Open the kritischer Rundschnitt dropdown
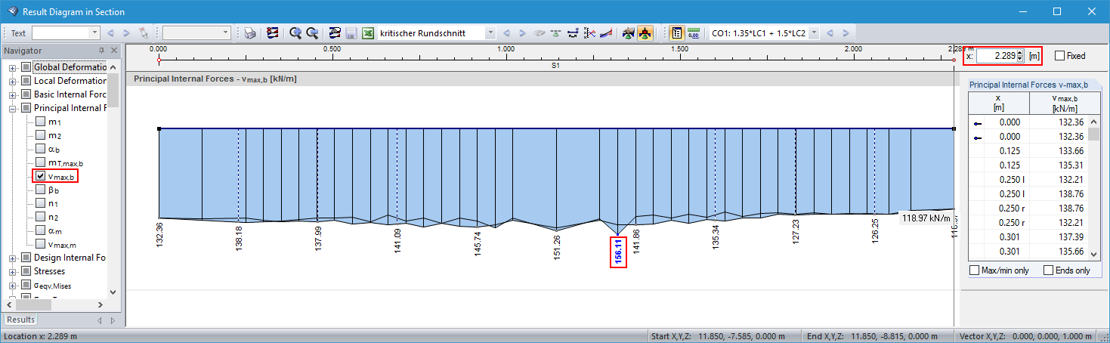The image size is (1110, 343). coord(490,33)
